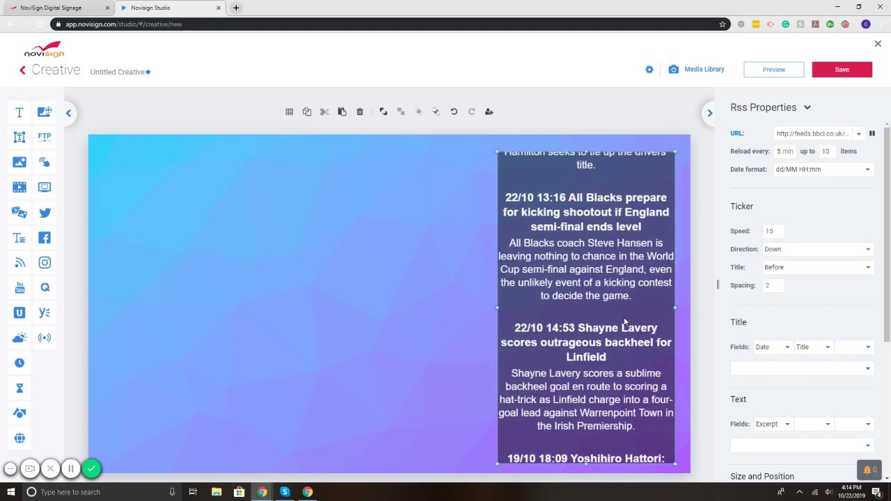Image resolution: width=891 pixels, height=501 pixels.
Task: Add an FTP widget
Action: coord(45,137)
